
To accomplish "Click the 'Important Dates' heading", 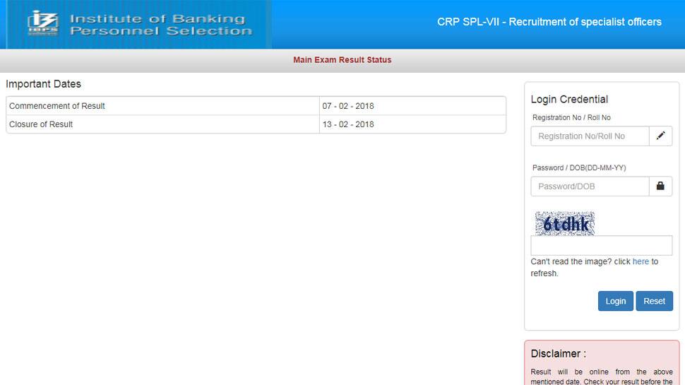I will point(43,84).
